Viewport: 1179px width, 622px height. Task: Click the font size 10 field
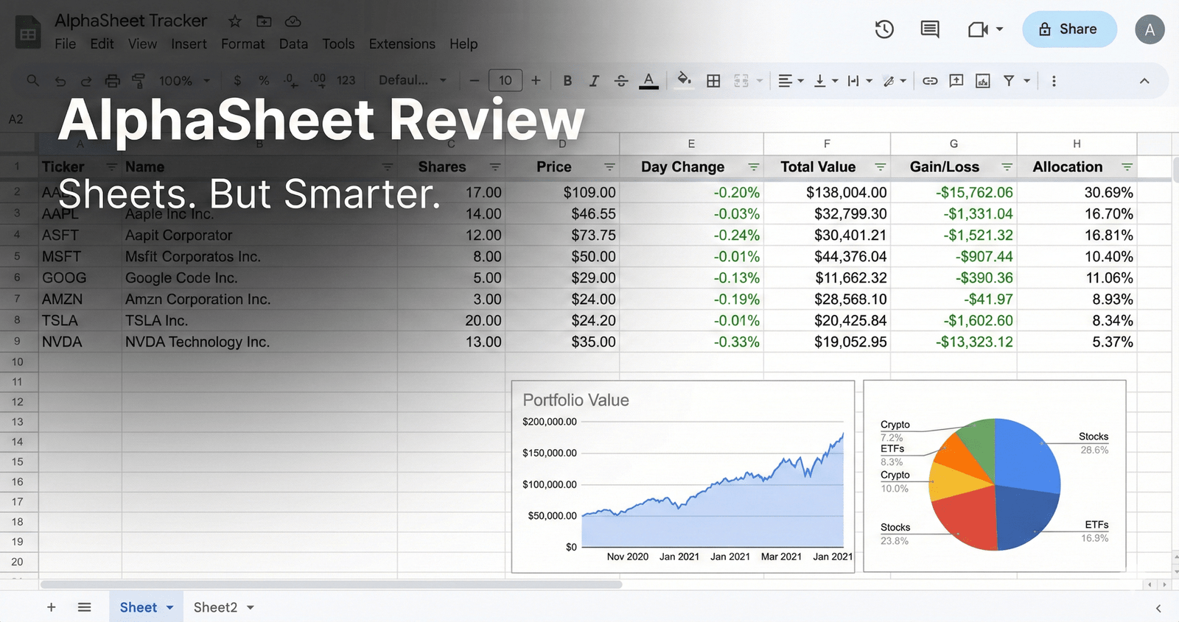point(505,80)
